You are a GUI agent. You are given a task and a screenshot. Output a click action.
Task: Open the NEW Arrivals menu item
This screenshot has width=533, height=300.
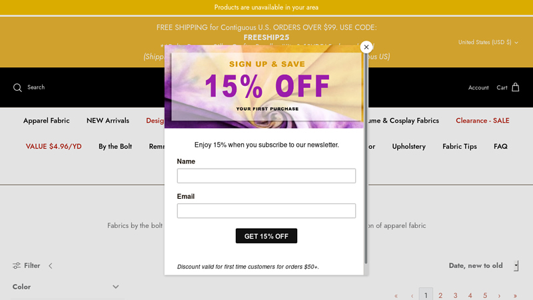pos(108,121)
